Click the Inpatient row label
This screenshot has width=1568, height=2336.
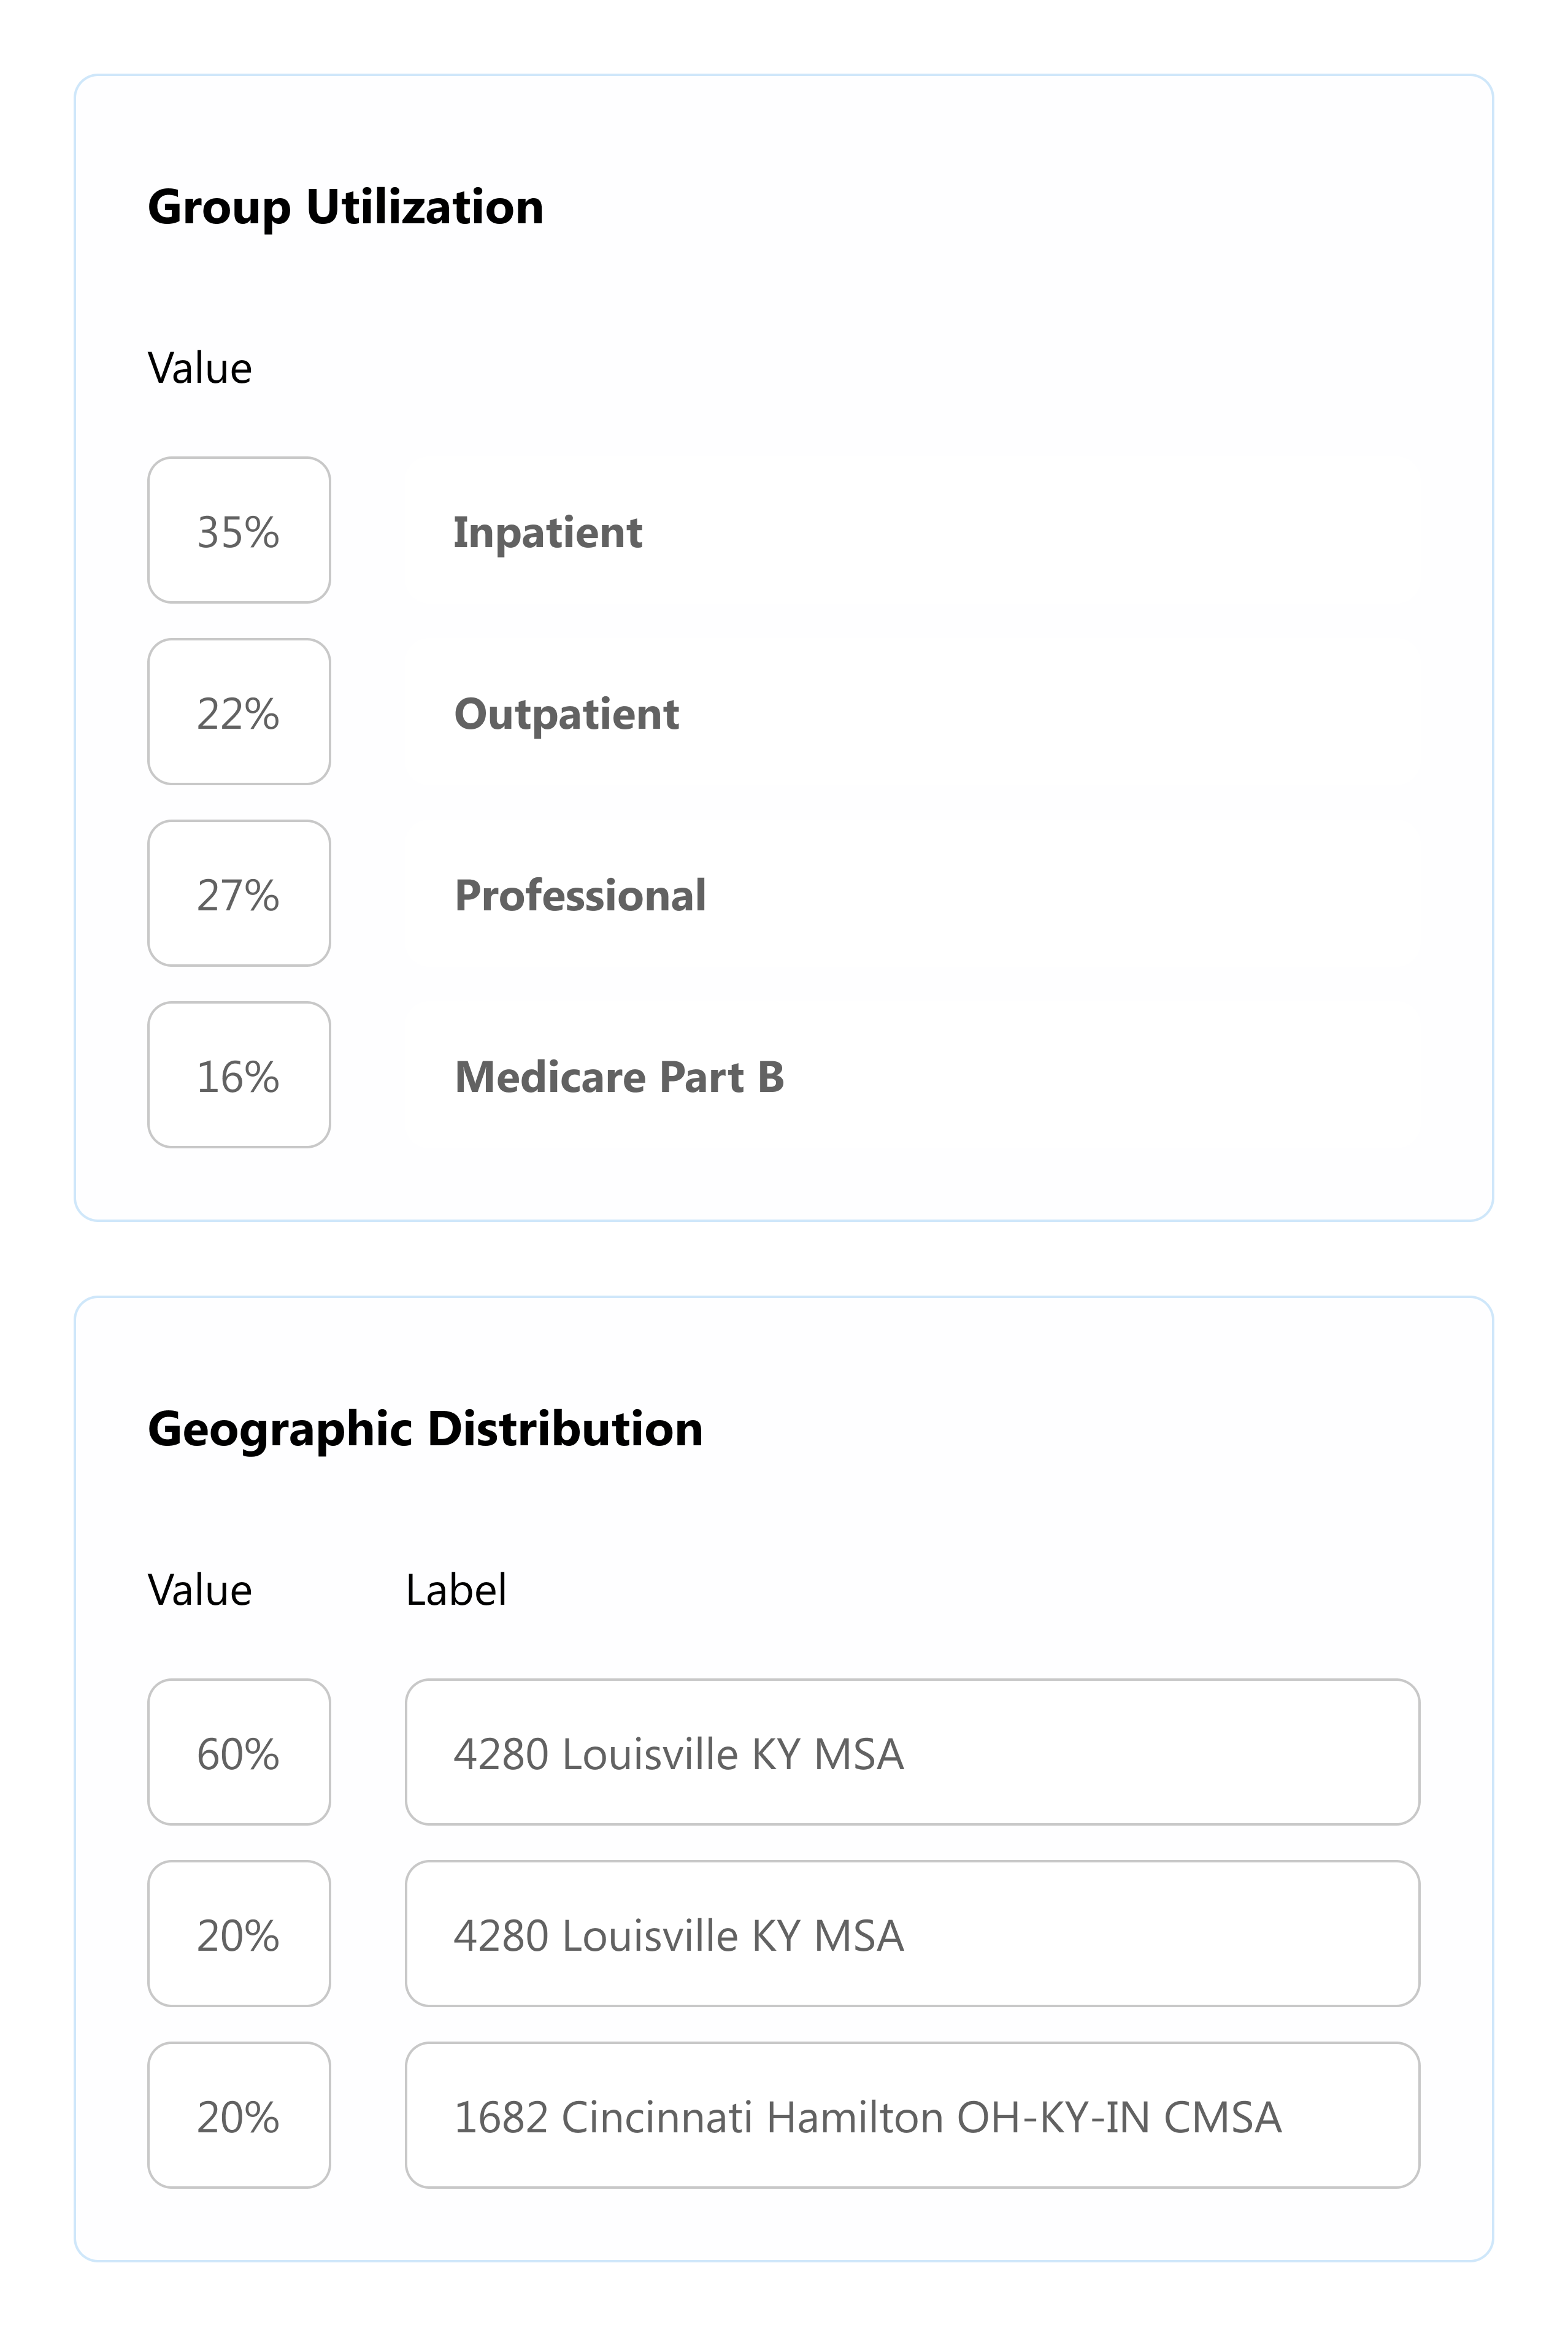(547, 532)
